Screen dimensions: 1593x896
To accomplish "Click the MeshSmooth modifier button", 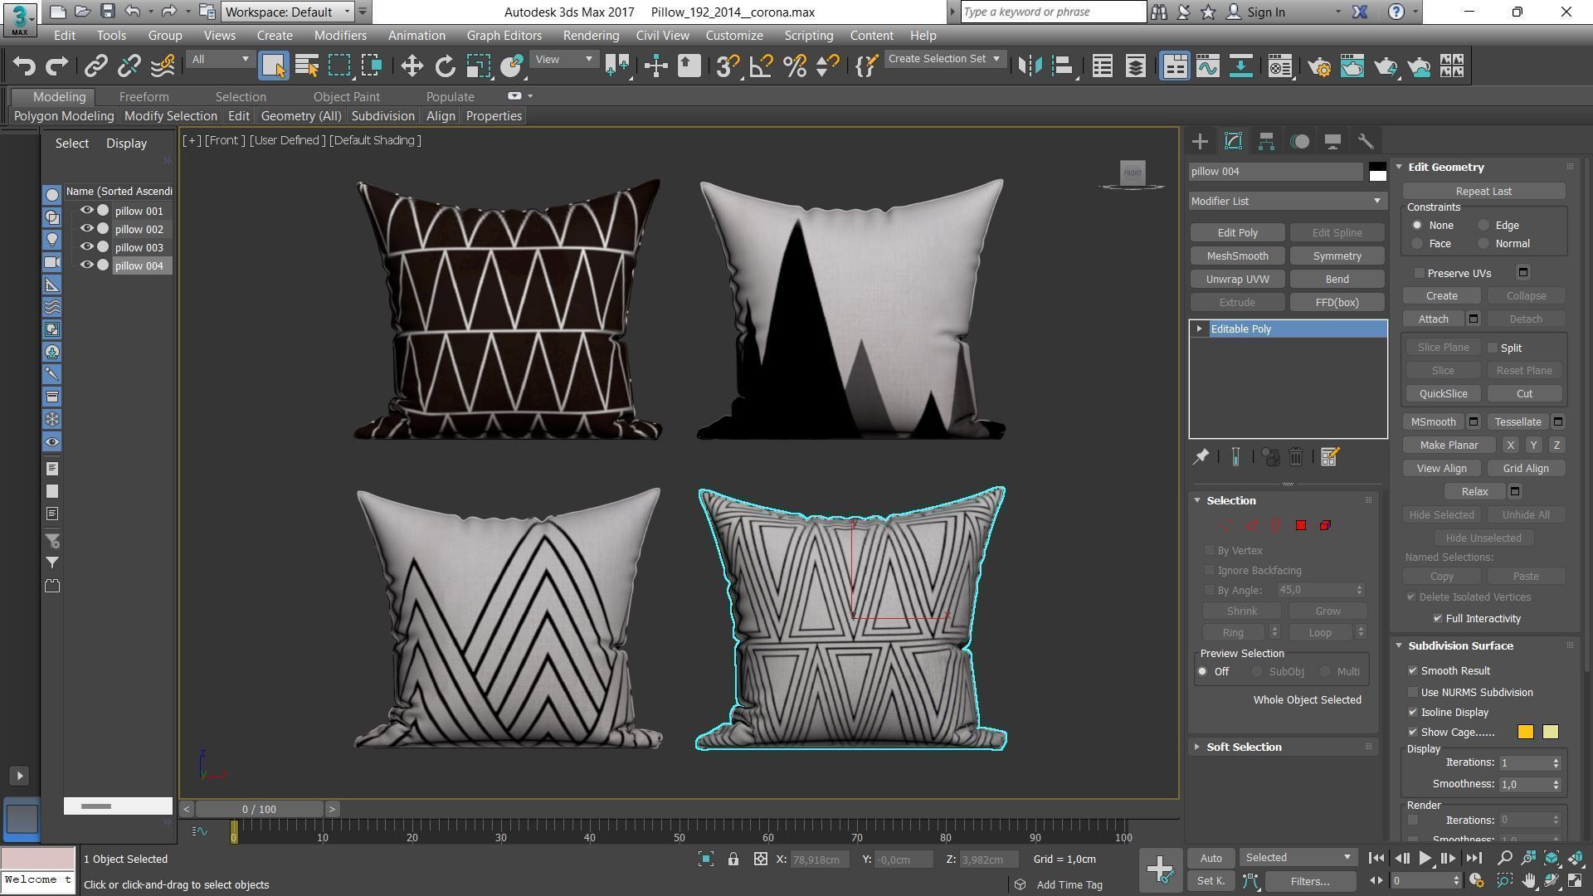I will coord(1237,256).
